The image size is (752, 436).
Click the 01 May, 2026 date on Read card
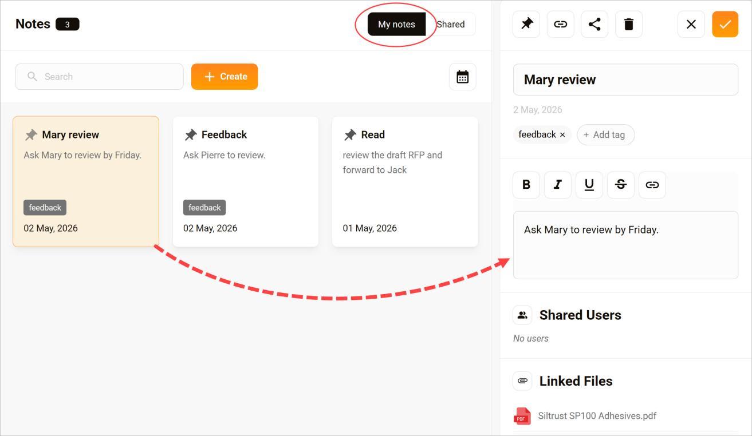click(369, 228)
